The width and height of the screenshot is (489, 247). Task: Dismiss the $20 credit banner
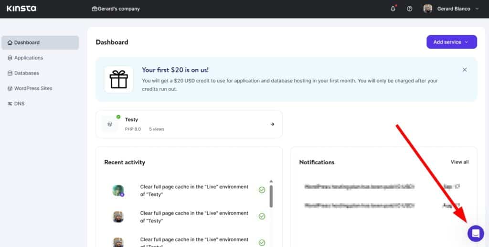point(464,70)
